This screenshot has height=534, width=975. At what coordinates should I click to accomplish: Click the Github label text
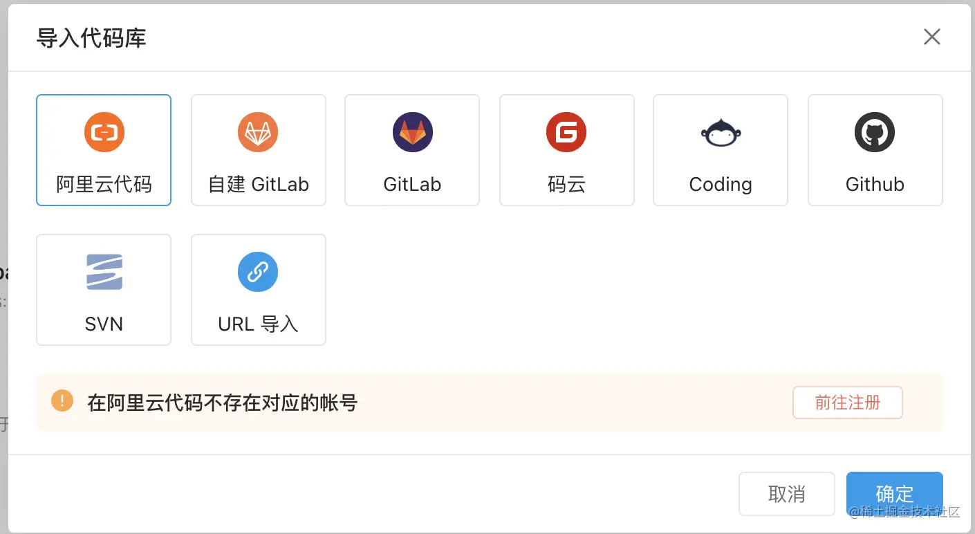tap(875, 185)
